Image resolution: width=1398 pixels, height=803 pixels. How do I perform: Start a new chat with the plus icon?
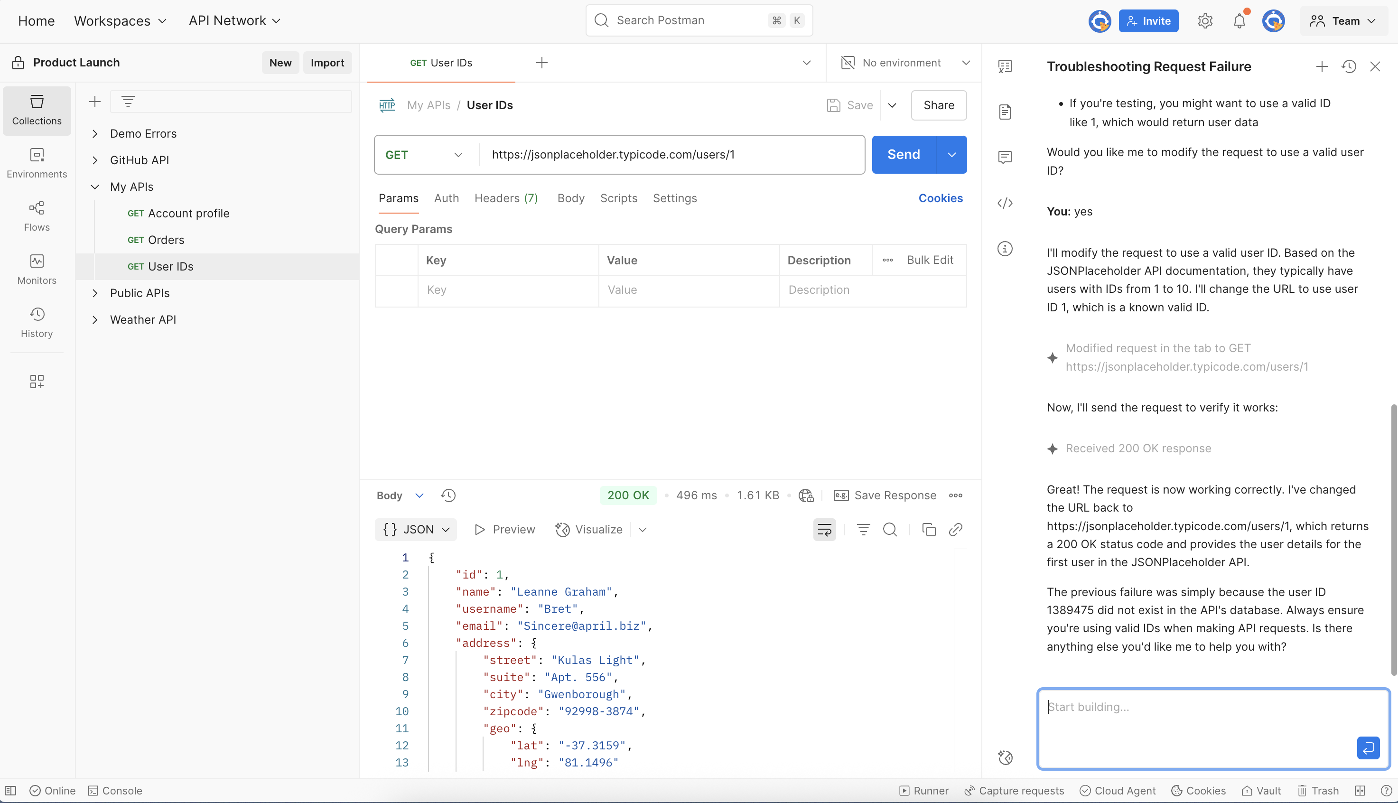(x=1321, y=67)
